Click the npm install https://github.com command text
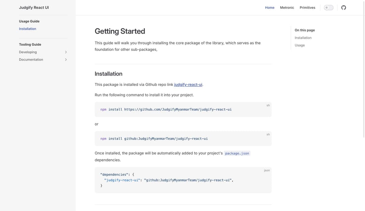 (166, 110)
